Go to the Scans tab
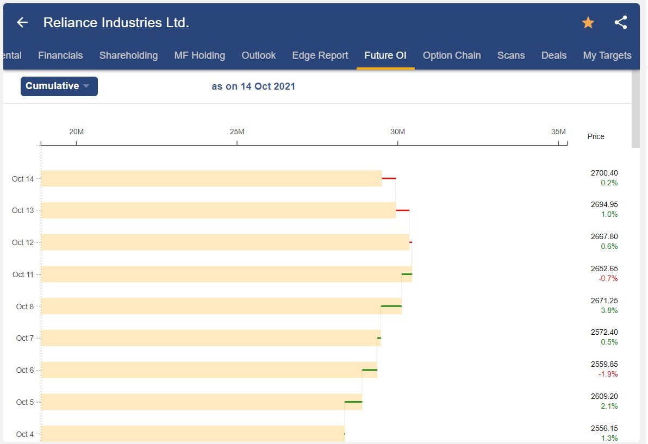 coord(510,55)
